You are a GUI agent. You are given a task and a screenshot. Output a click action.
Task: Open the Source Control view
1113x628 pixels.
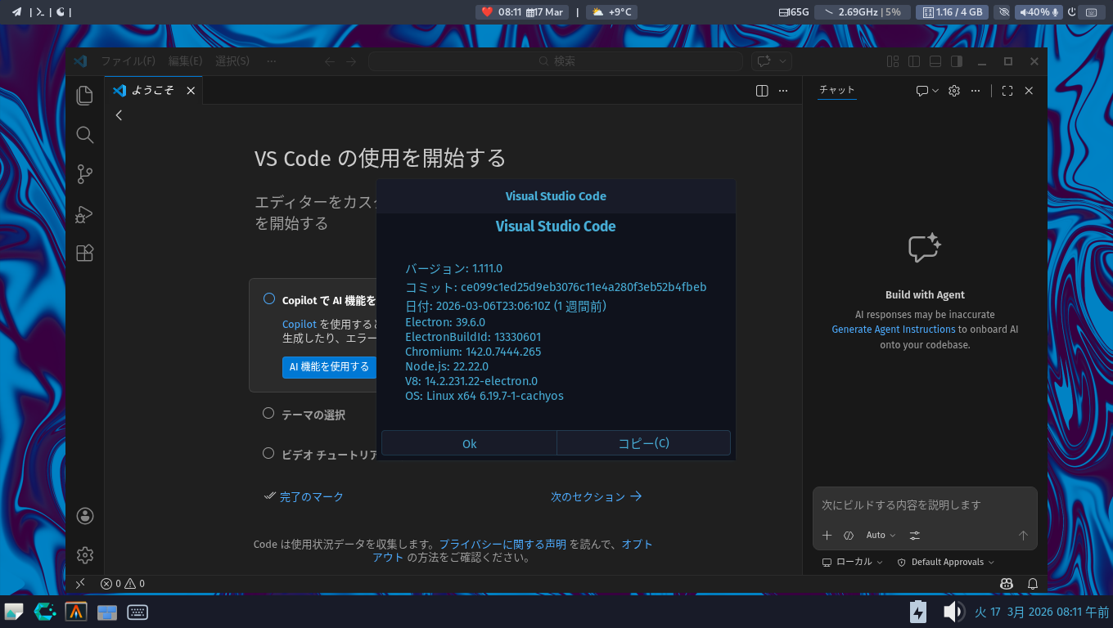click(84, 174)
